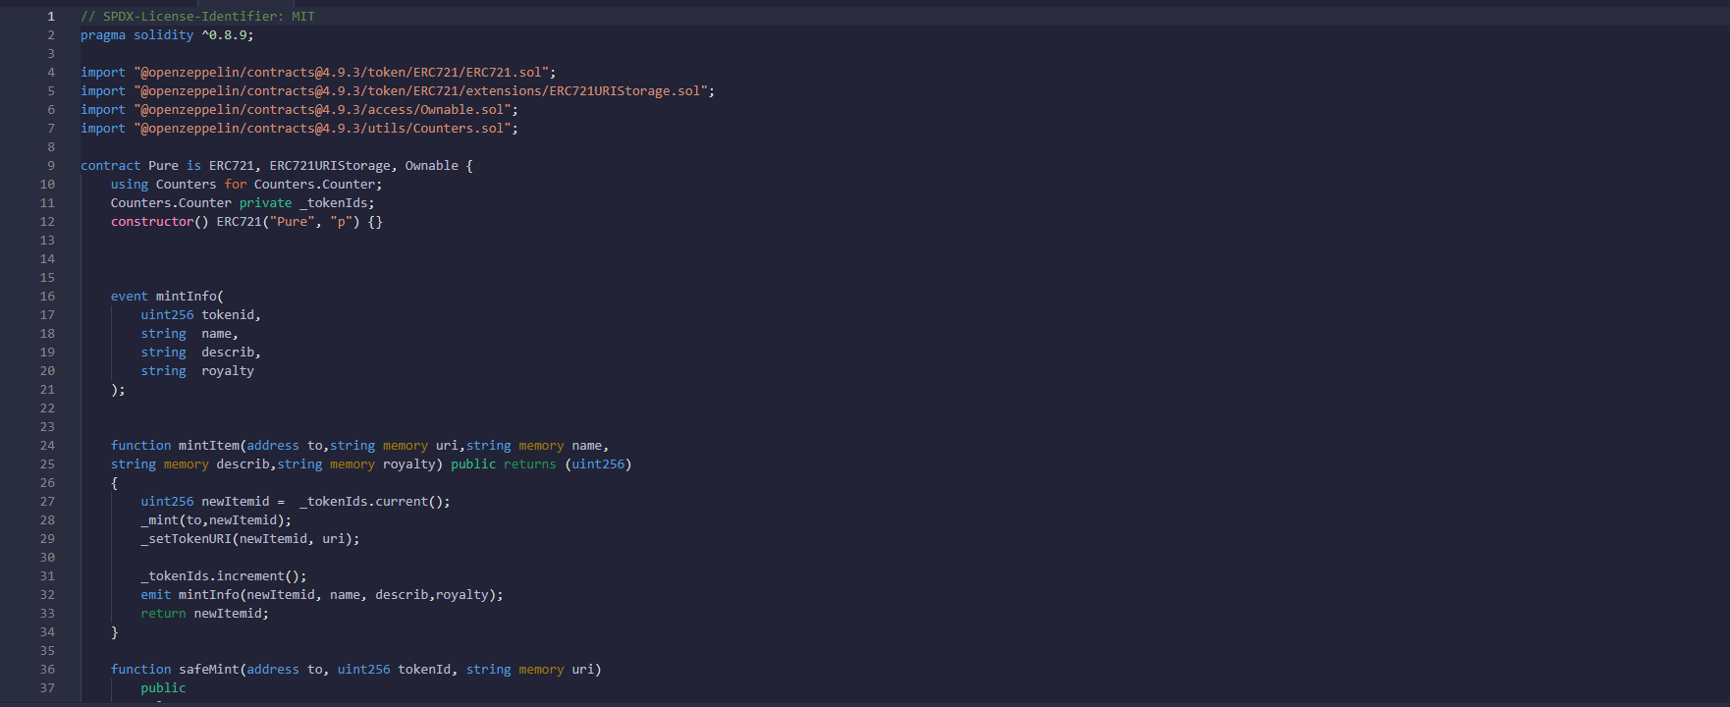Click the 'function mintItem(address to' line
This screenshot has height=707, width=1730.
(359, 445)
